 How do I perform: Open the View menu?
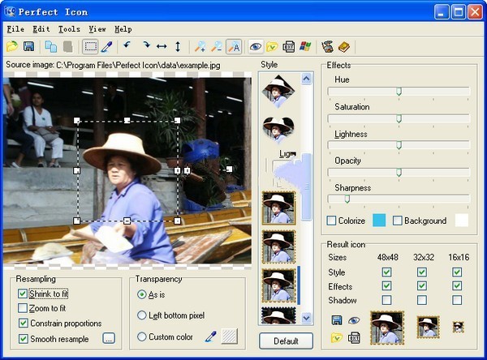click(97, 29)
